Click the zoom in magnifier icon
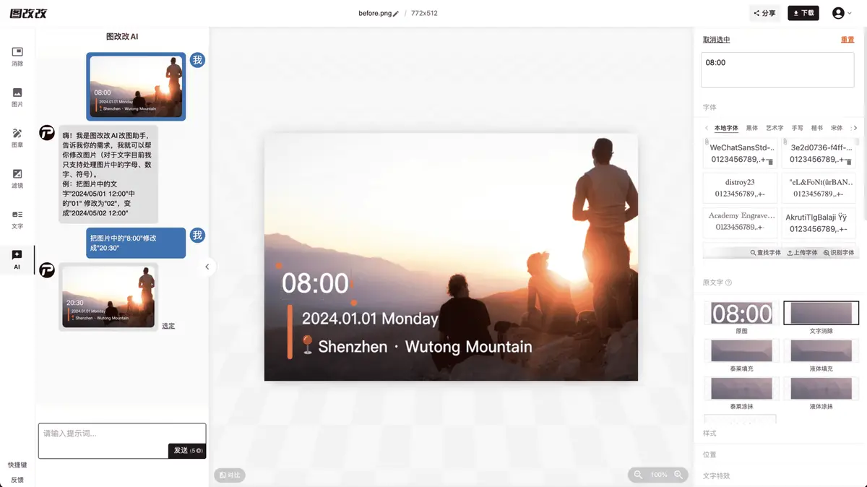The height and width of the screenshot is (487, 867). (x=678, y=475)
